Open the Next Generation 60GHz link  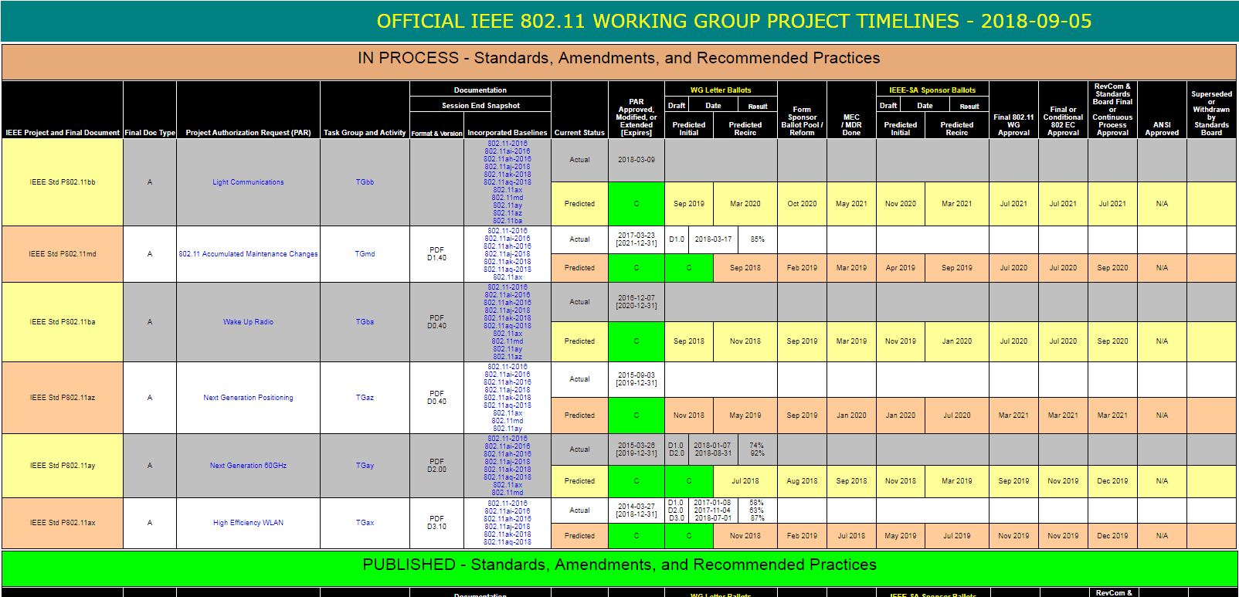248,466
